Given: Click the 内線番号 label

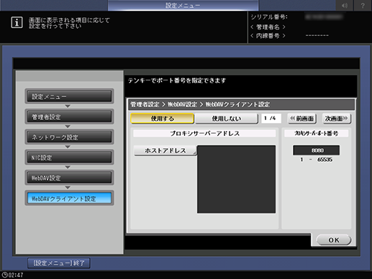Looking at the screenshot, I should tap(268, 36).
